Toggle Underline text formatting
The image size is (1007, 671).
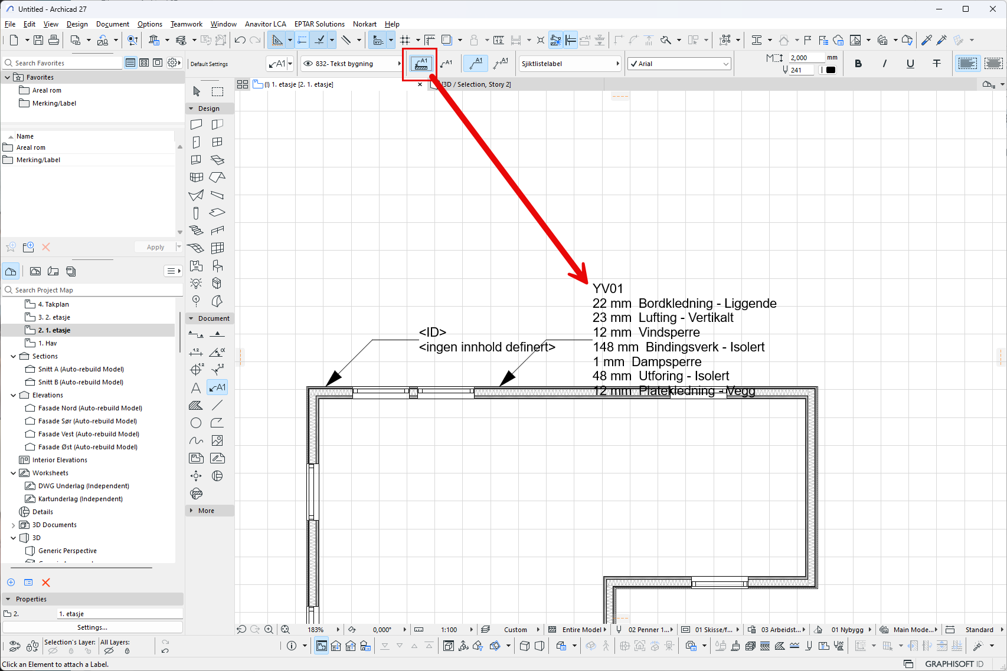point(910,64)
